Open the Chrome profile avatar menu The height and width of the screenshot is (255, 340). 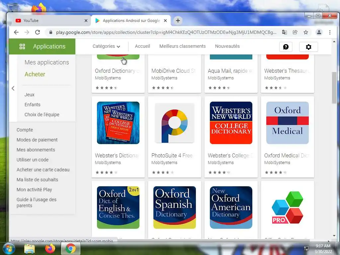click(x=319, y=32)
